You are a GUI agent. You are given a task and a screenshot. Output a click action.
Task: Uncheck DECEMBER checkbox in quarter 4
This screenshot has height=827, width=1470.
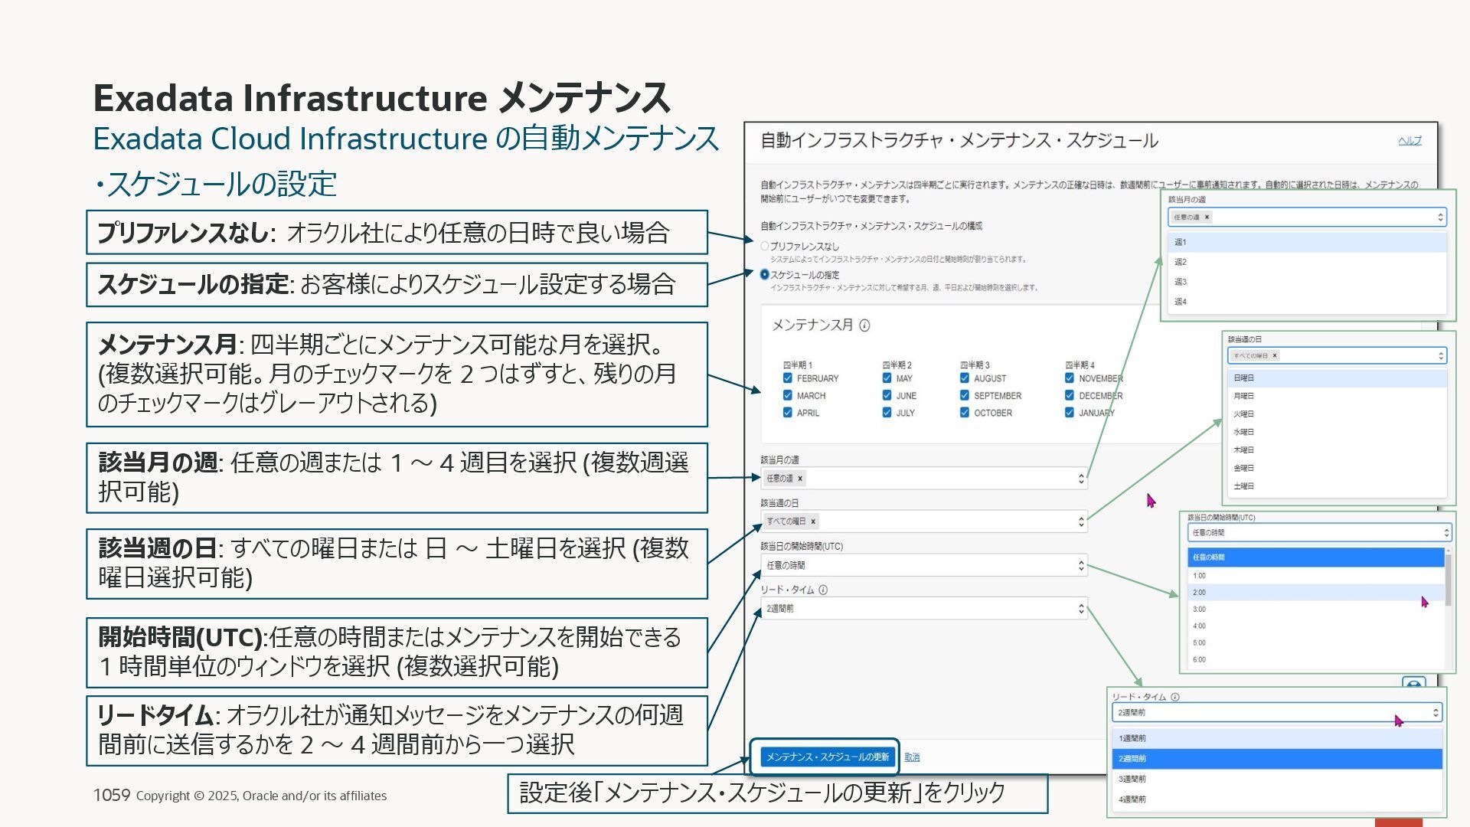tap(1070, 396)
